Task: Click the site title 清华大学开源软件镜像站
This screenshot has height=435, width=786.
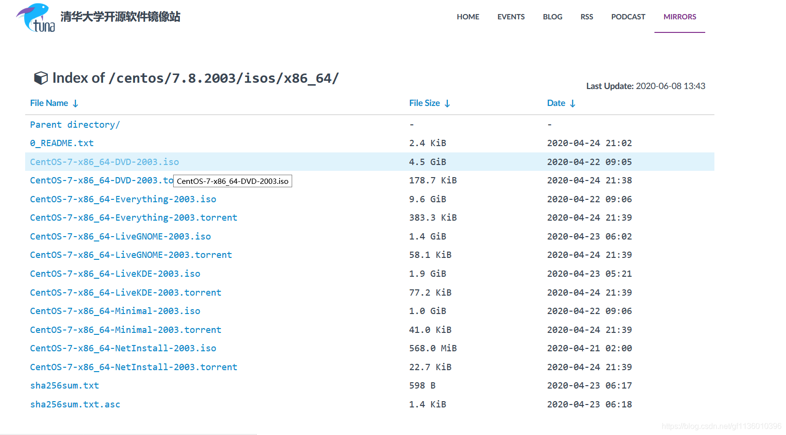Action: pos(120,16)
